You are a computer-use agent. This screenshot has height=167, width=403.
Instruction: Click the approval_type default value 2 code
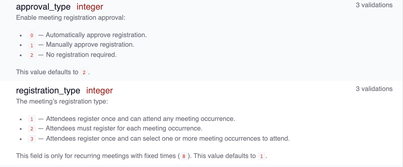click(x=84, y=72)
